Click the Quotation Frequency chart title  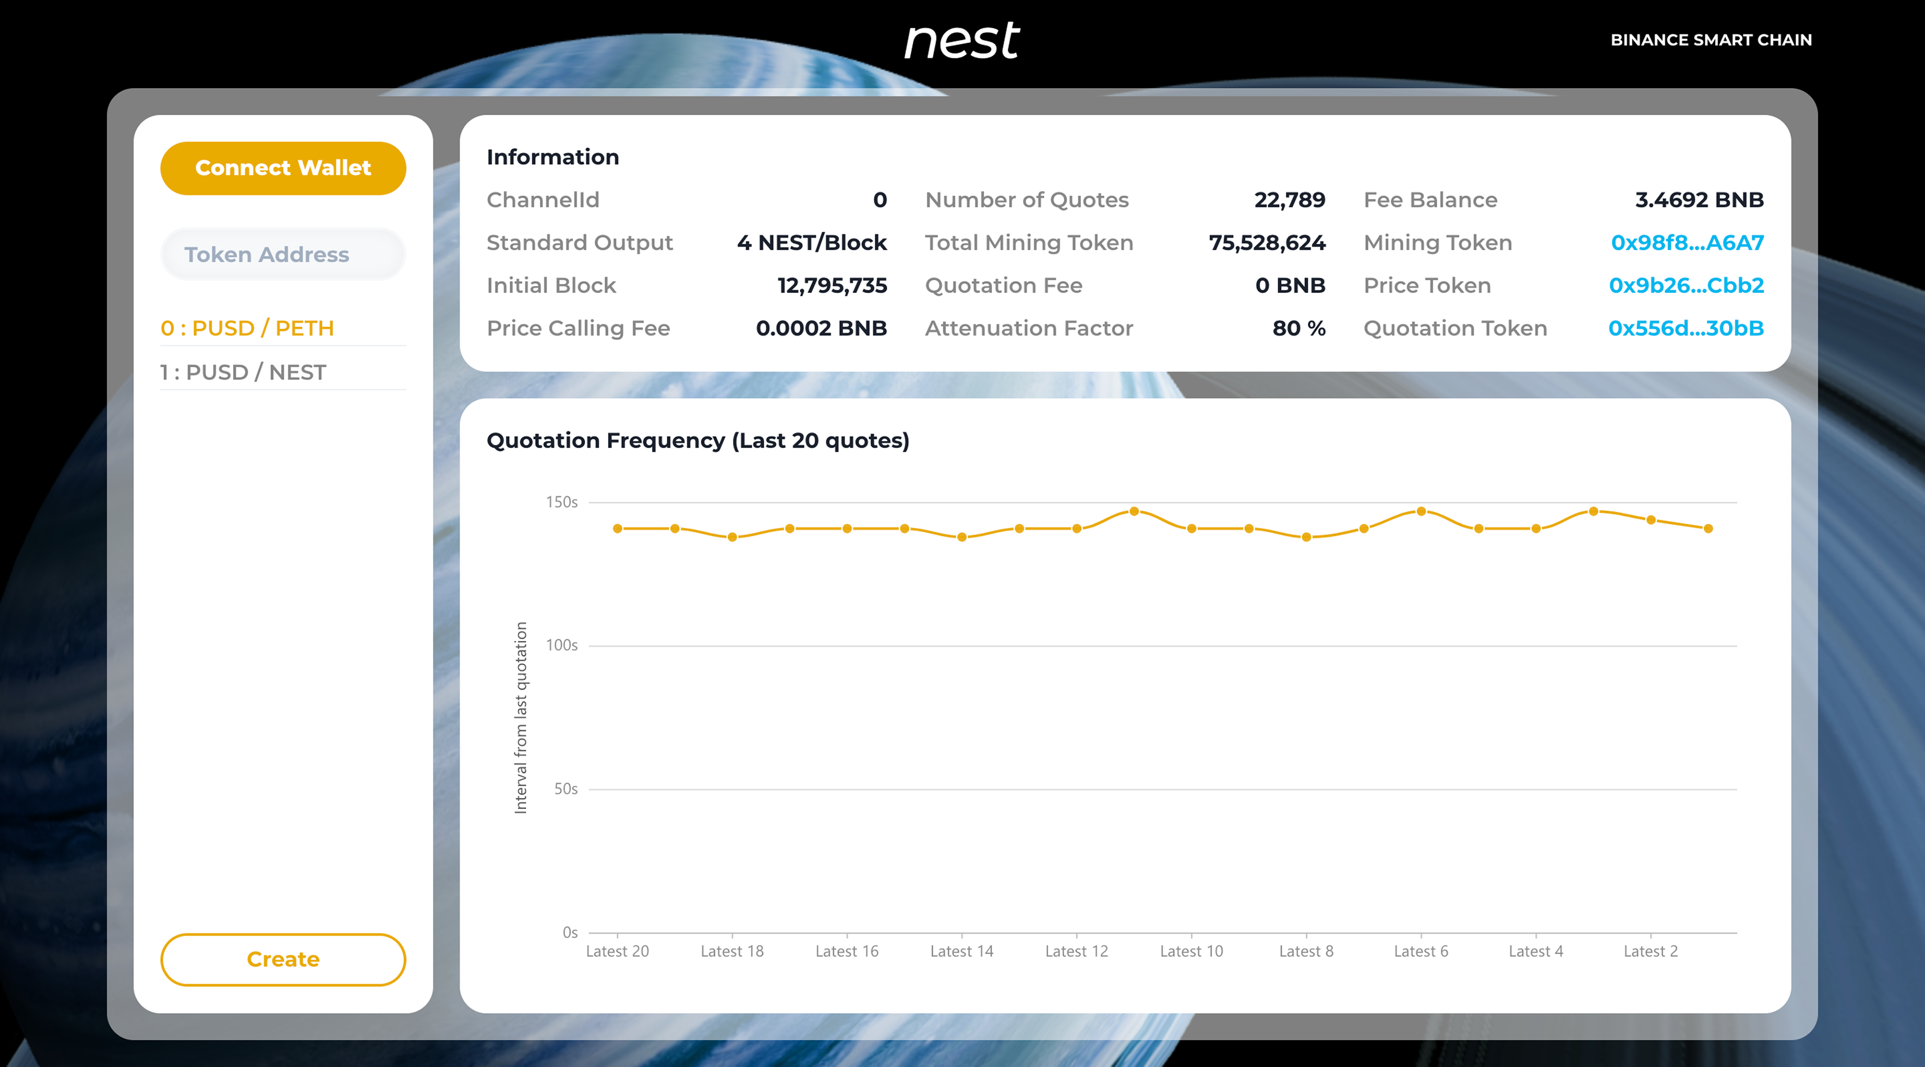(697, 441)
